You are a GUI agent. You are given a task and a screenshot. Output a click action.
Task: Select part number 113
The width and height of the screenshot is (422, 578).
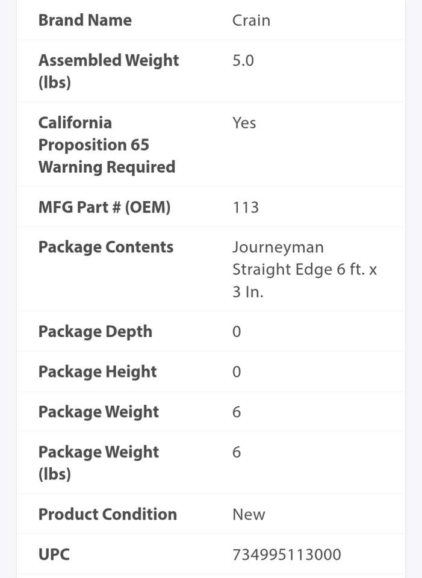[x=246, y=207]
